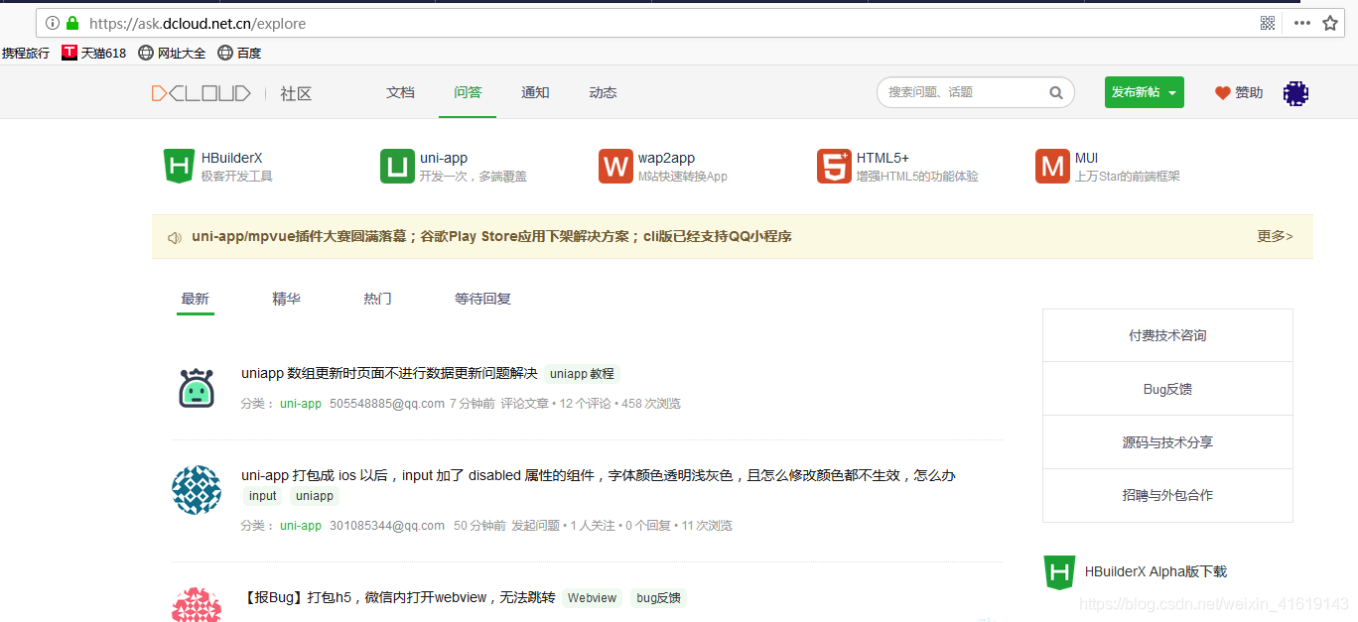Open wap2app via its orange W icon
This screenshot has height=622, width=1358.
point(615,166)
